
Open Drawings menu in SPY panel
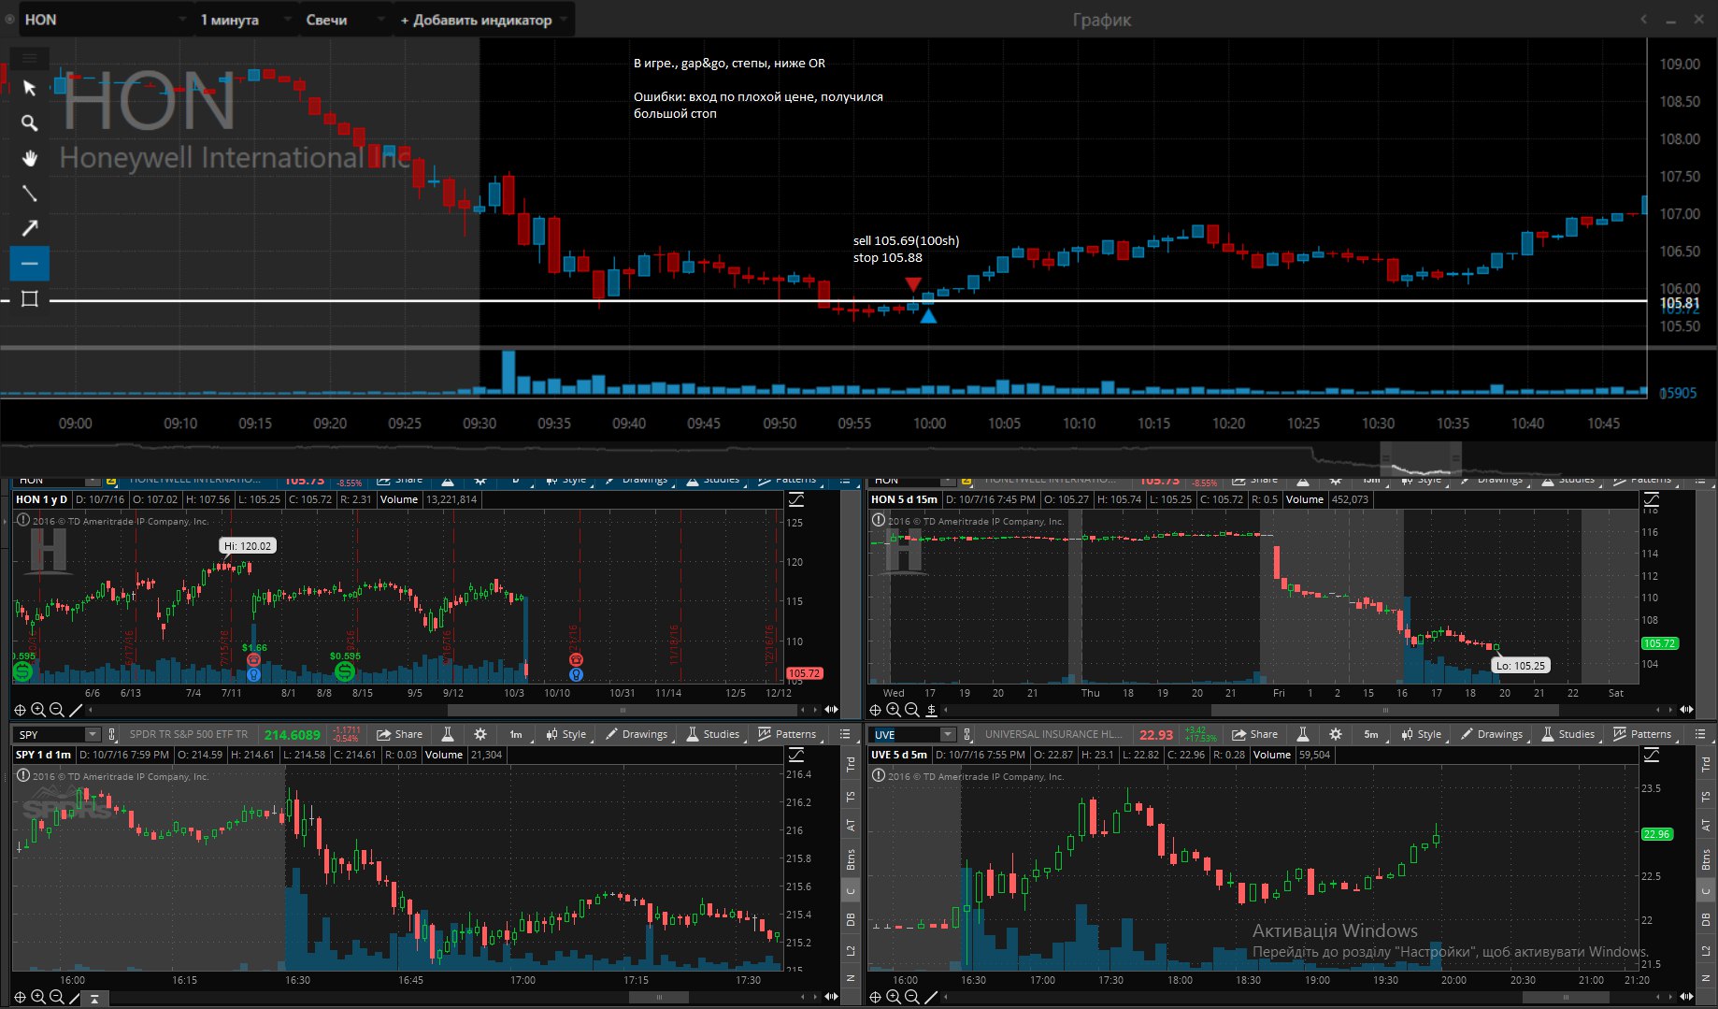pos(636,734)
